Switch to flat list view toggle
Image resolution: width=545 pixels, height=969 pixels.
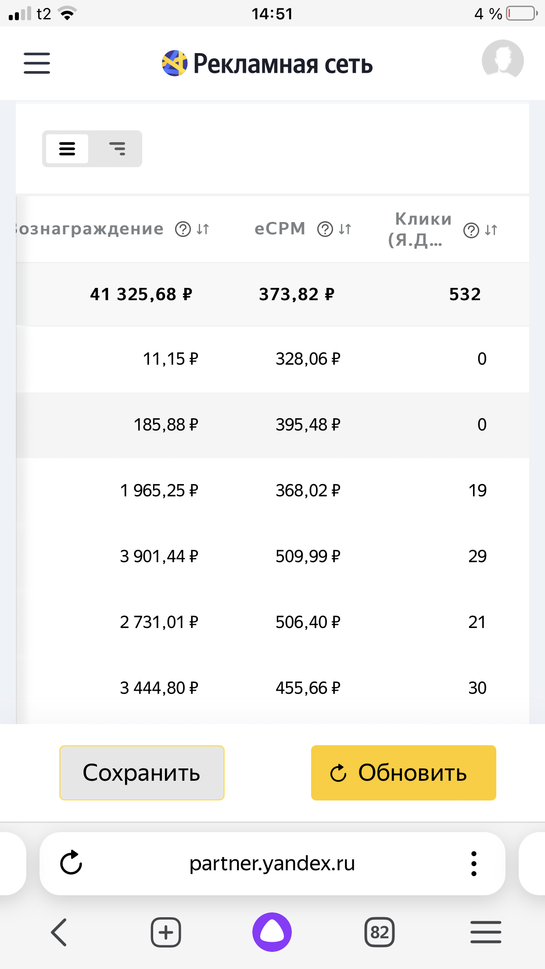67,149
